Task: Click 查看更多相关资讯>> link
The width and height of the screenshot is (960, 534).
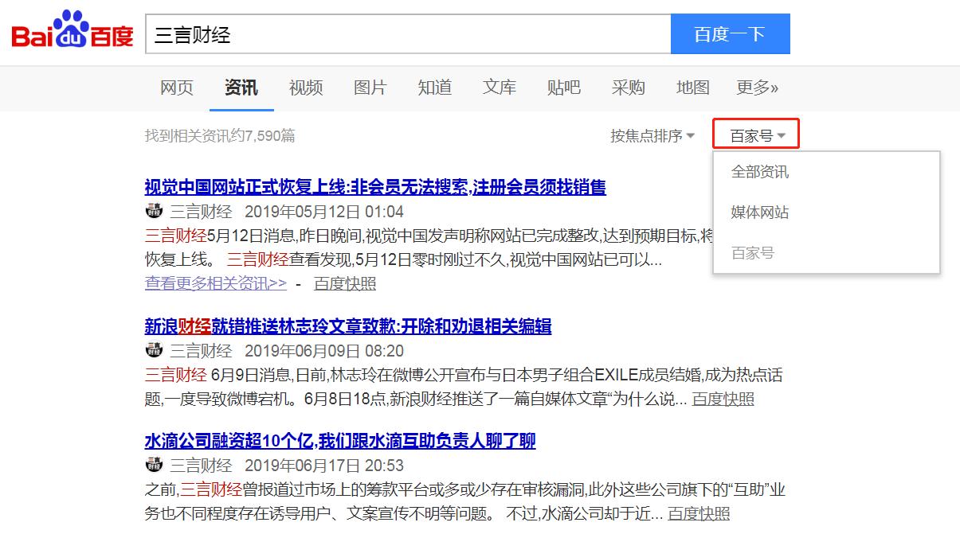Action: point(216,283)
